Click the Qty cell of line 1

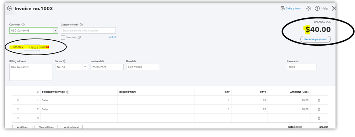(213, 100)
